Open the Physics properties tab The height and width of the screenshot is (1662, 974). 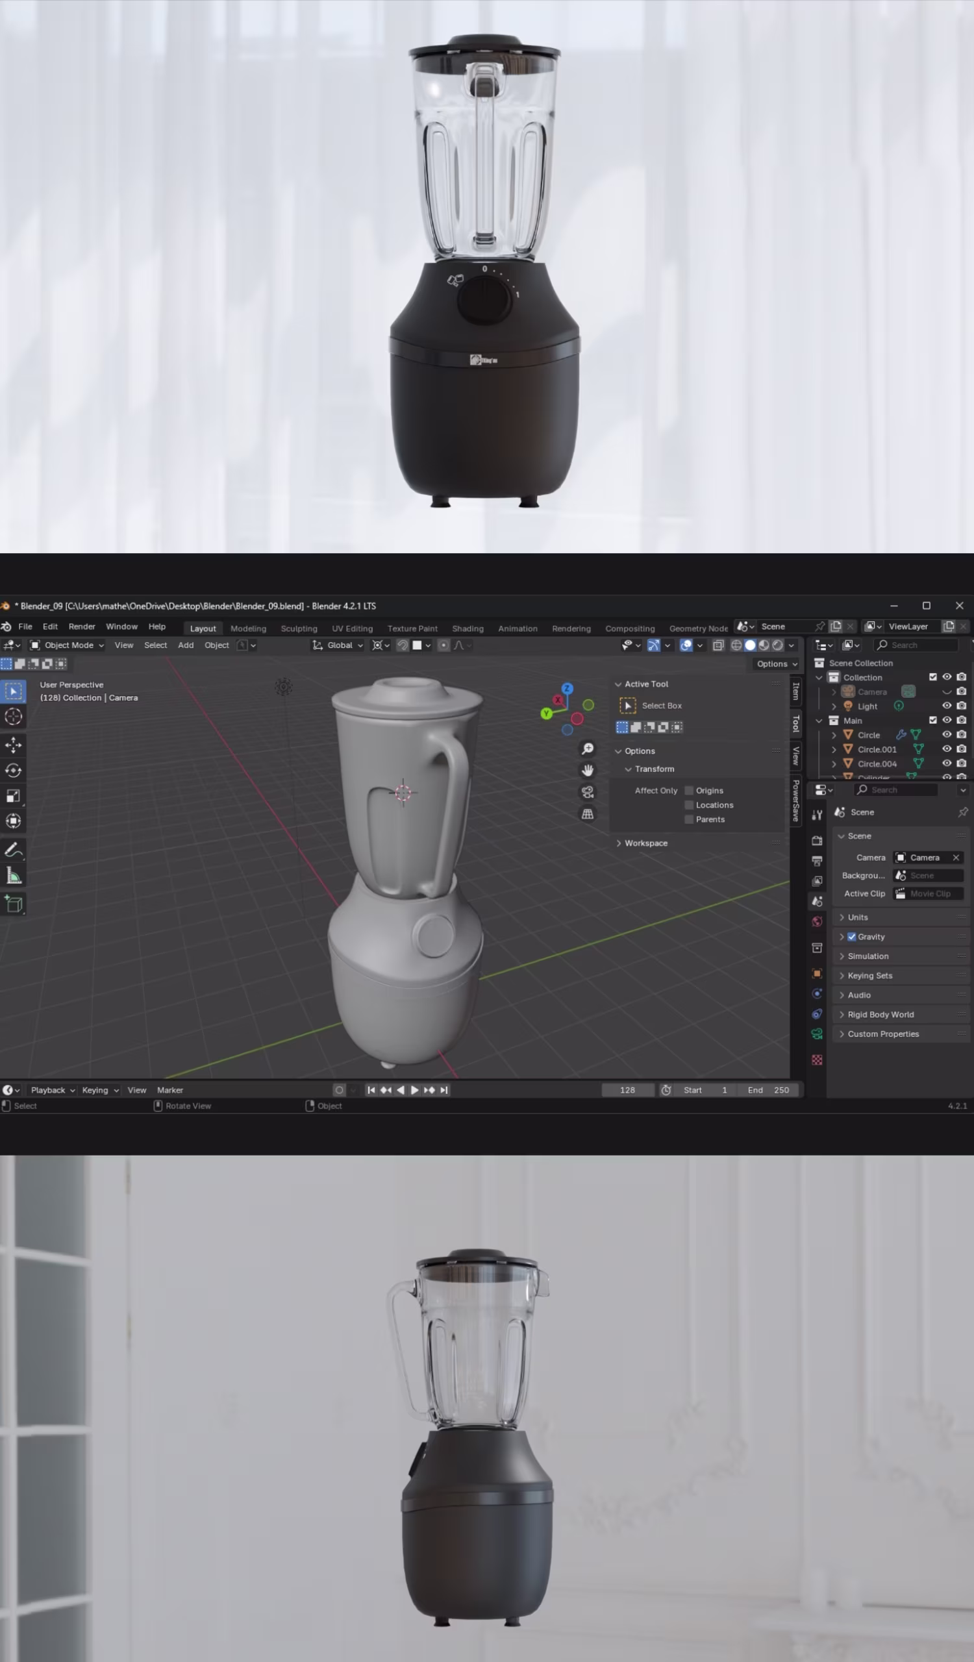point(817,994)
